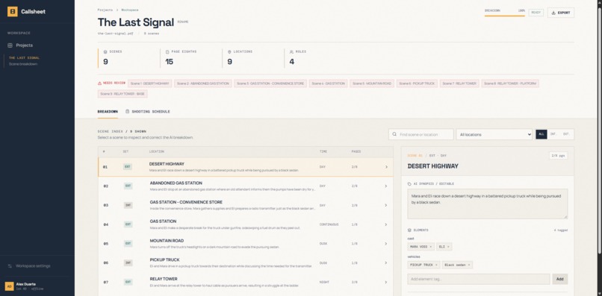Viewport: 602px width, 296px height.
Task: Click the Workspace settings sliders icon
Action: (x=10, y=266)
